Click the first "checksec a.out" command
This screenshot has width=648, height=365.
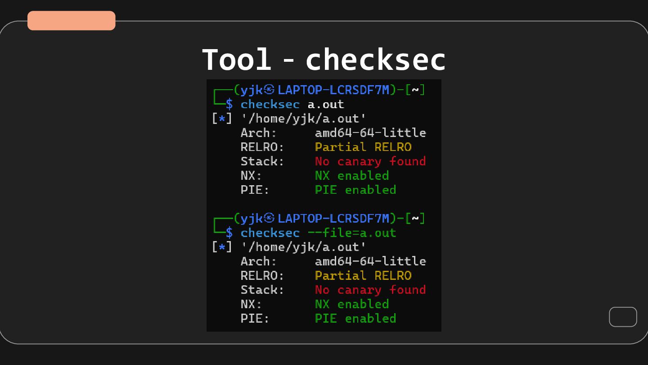(292, 104)
